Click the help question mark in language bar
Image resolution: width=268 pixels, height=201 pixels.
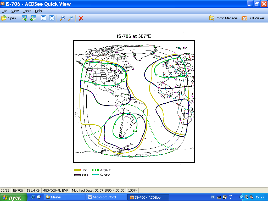(225, 197)
